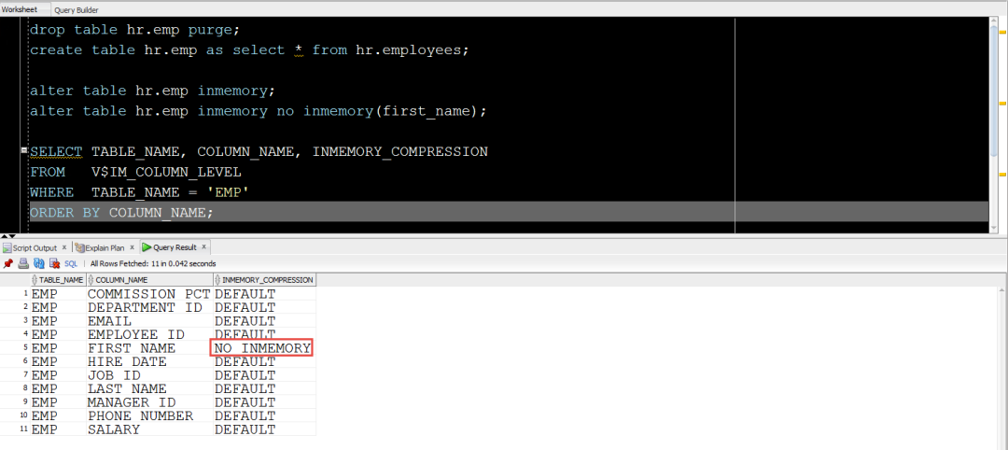Select the DEPARTMENT ID cell
This screenshot has height=450, width=1008.
[149, 308]
